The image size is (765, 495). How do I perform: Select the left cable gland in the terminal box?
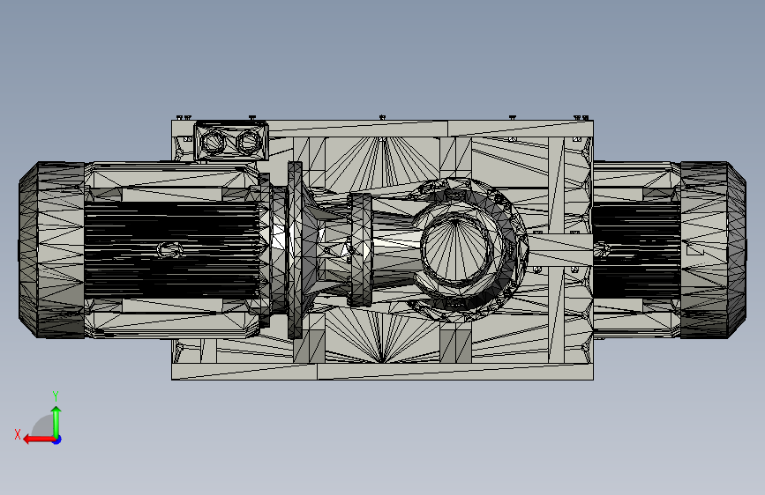click(x=213, y=143)
